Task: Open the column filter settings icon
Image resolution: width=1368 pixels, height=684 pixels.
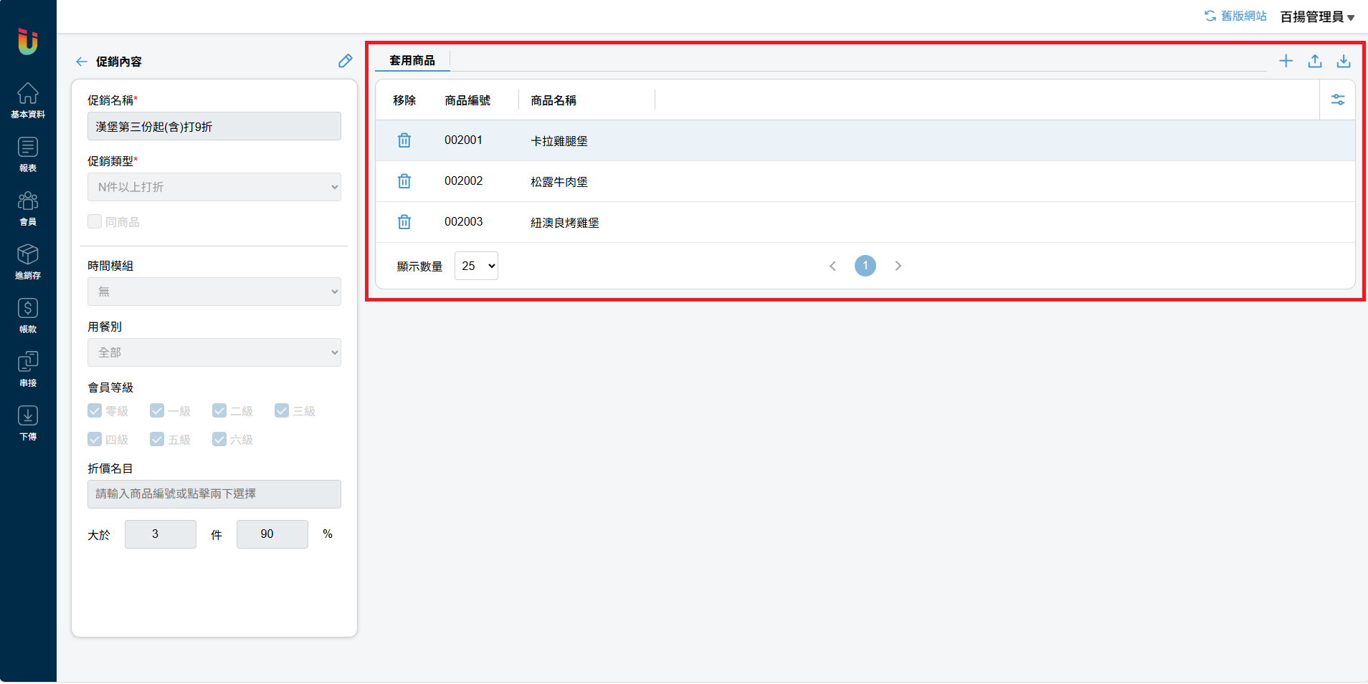Action: (x=1337, y=100)
